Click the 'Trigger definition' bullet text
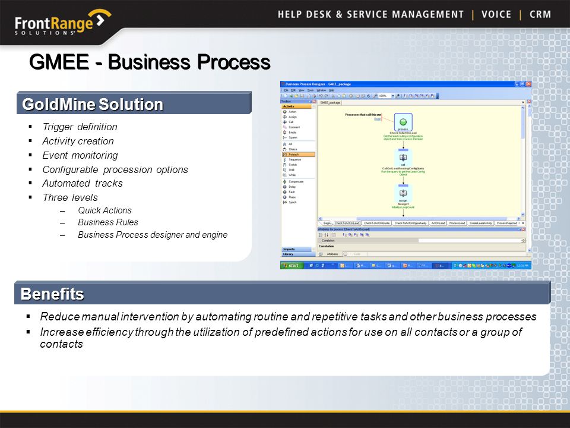Screen dimensions: 570x428 pyautogui.click(x=80, y=127)
